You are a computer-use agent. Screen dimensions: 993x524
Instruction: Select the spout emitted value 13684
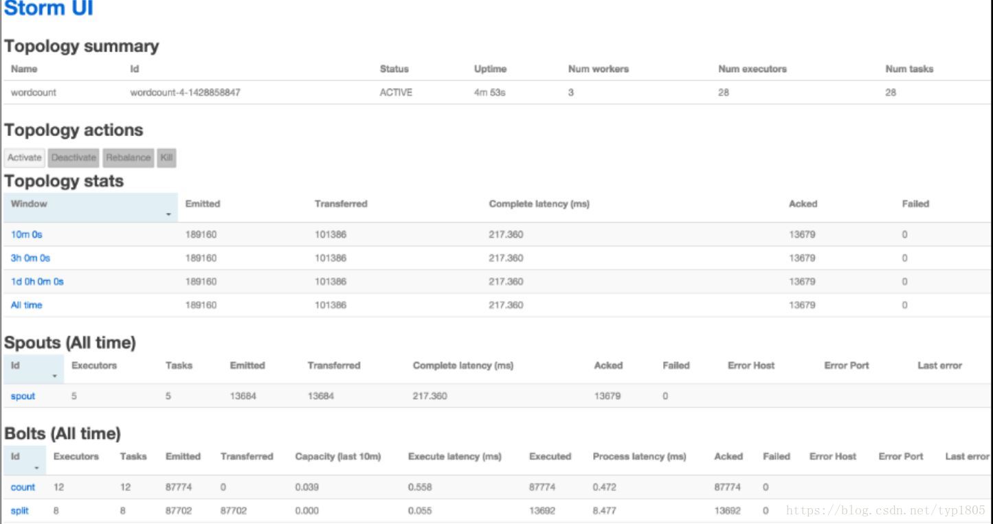(243, 396)
